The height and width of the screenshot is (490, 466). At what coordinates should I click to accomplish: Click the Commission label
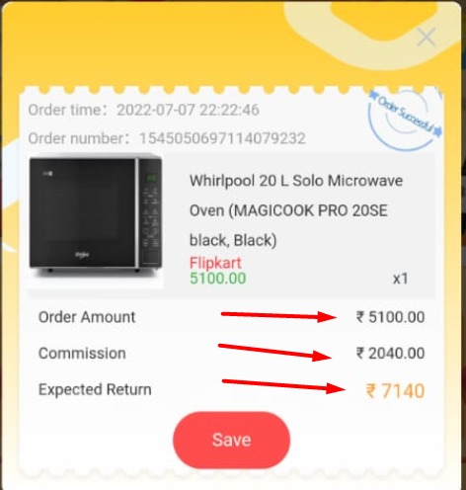tap(82, 354)
